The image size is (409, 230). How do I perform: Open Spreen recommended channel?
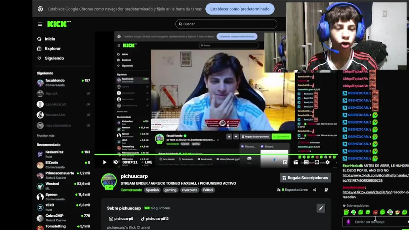(64, 197)
